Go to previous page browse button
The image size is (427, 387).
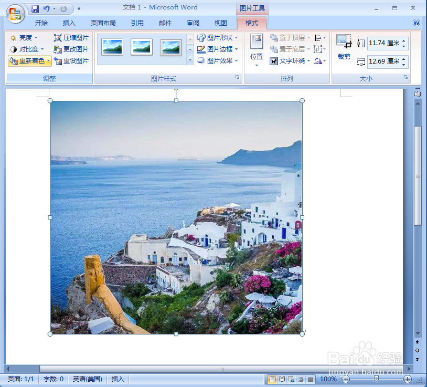[x=418, y=342]
